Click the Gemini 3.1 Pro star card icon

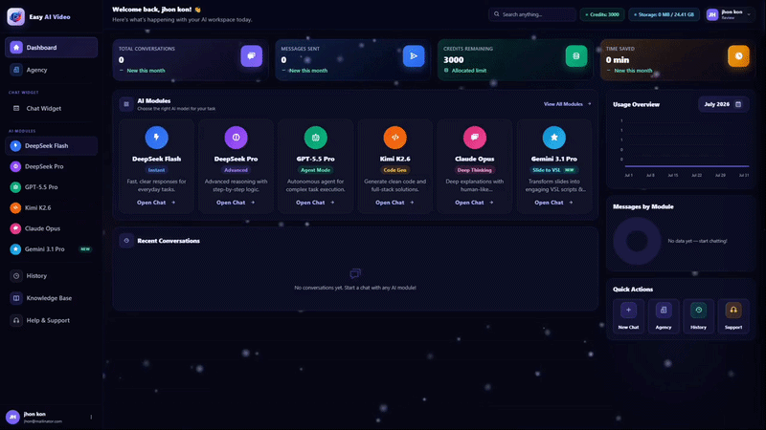pyautogui.click(x=554, y=138)
